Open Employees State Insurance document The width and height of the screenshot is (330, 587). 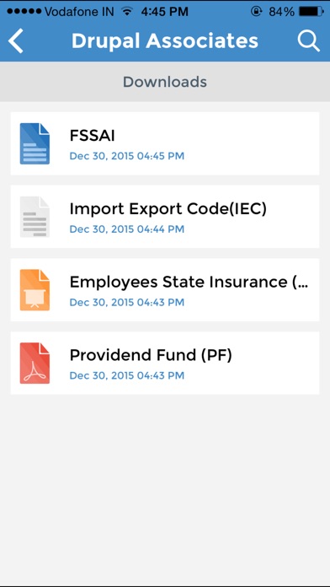click(165, 290)
